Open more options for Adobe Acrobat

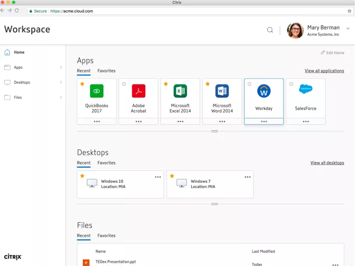pos(138,122)
